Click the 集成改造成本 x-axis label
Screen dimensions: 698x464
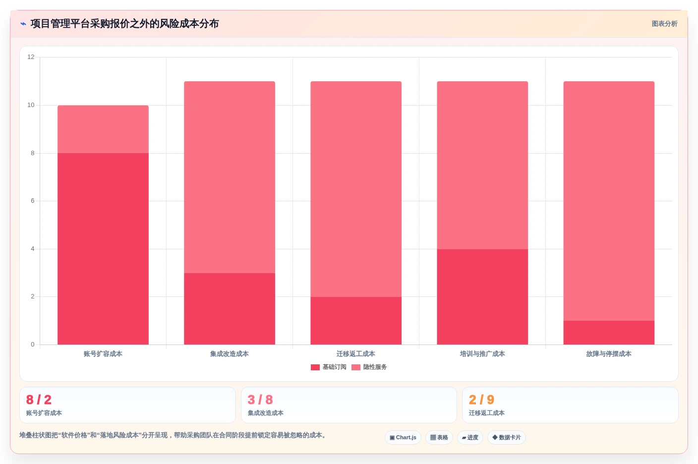[x=230, y=354]
